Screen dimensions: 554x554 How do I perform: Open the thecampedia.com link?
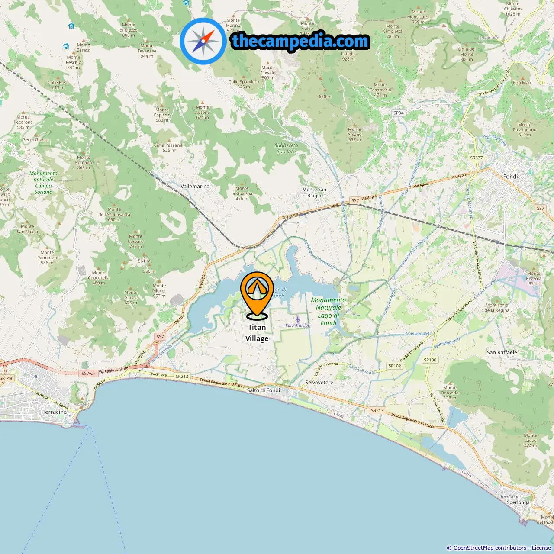tap(300, 41)
